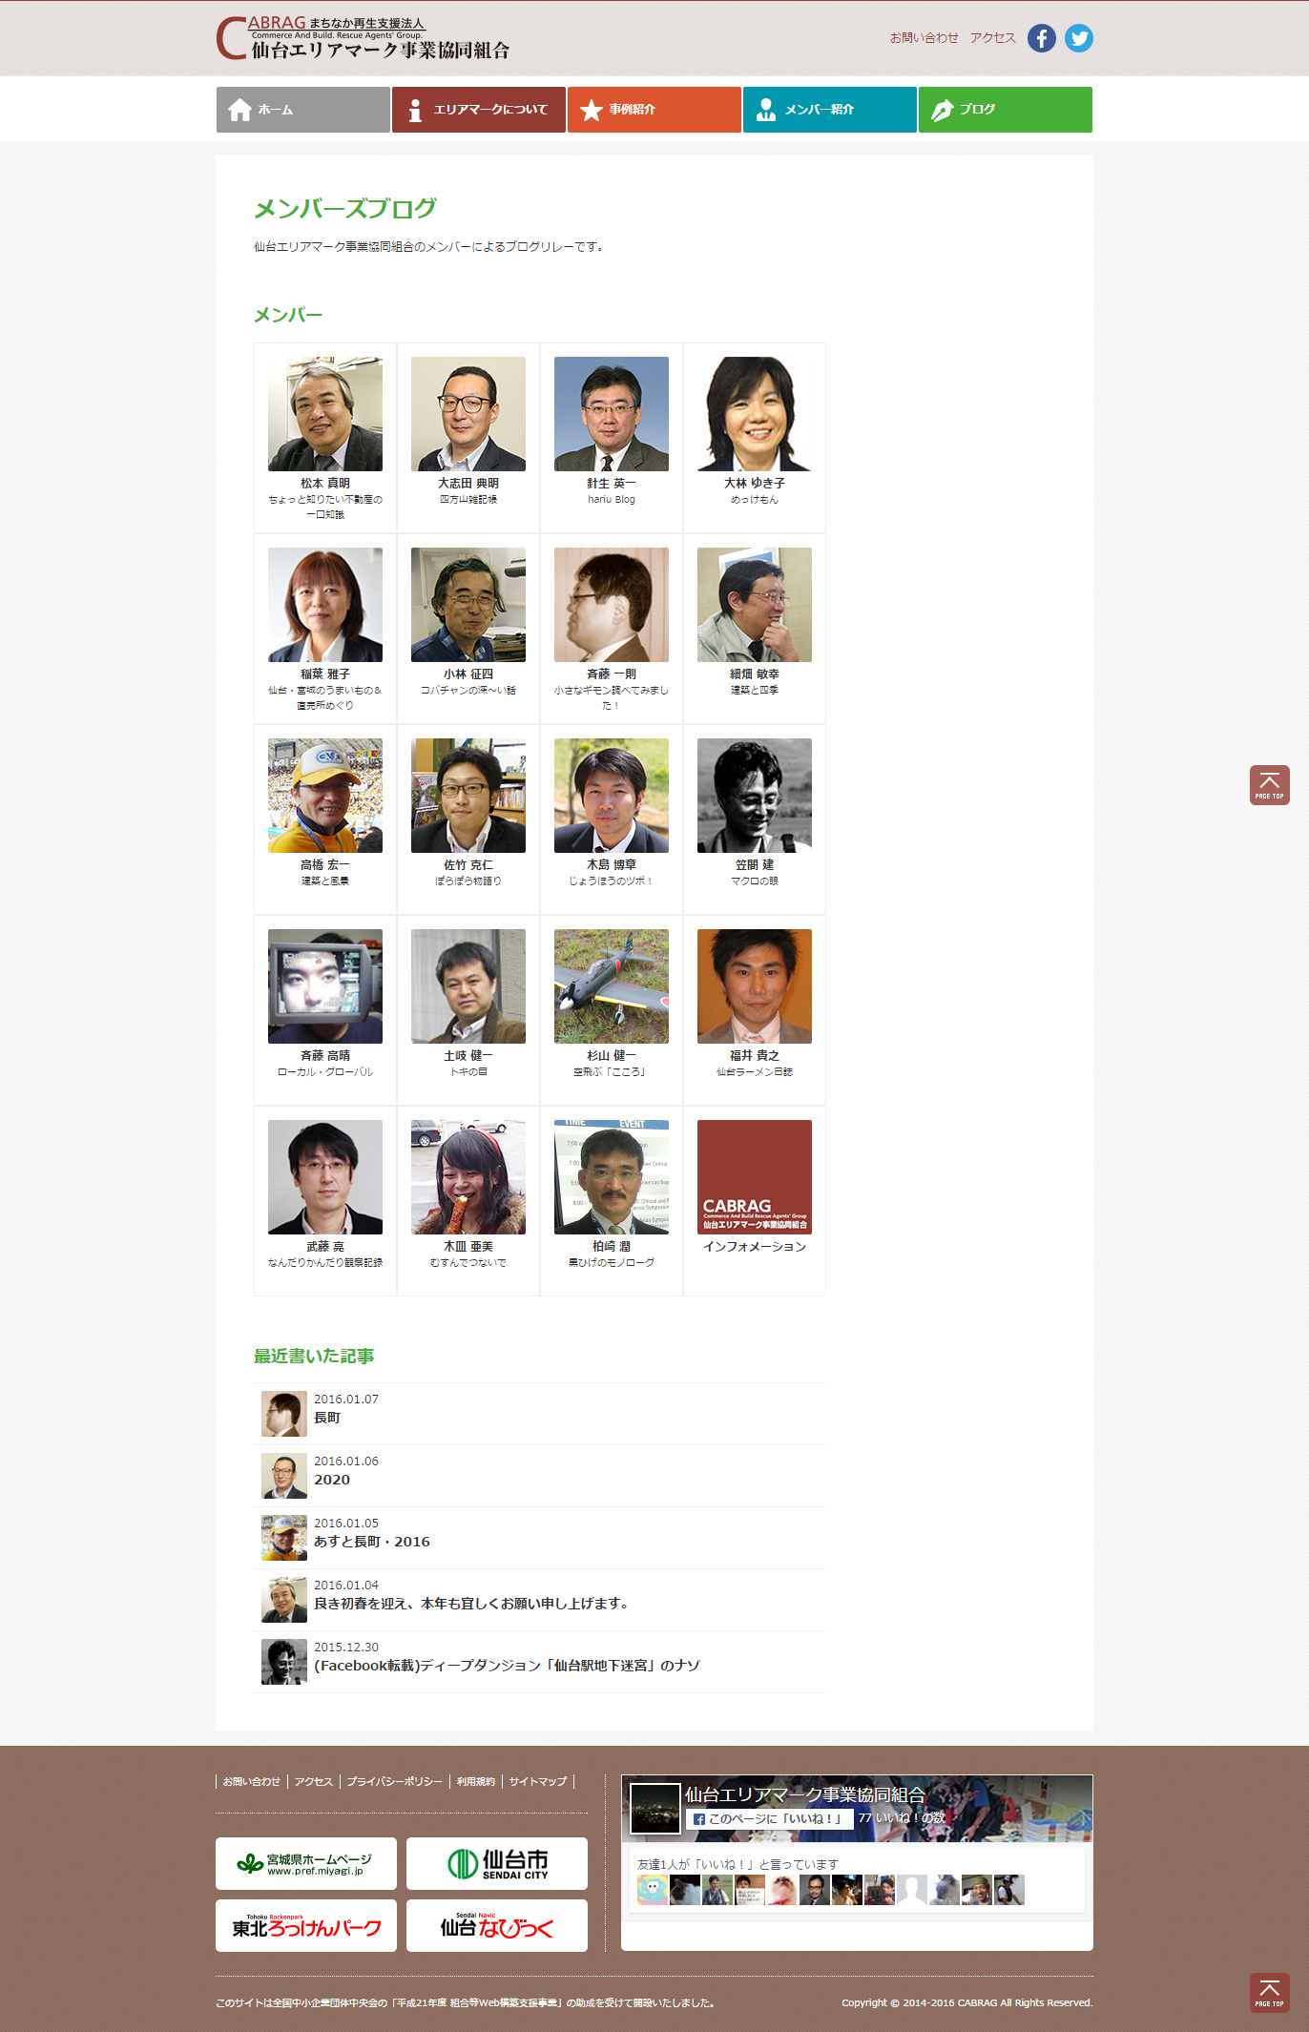Click the info icon on エリアマークについて
Image resolution: width=1309 pixels, height=2032 pixels.
pos(415,111)
